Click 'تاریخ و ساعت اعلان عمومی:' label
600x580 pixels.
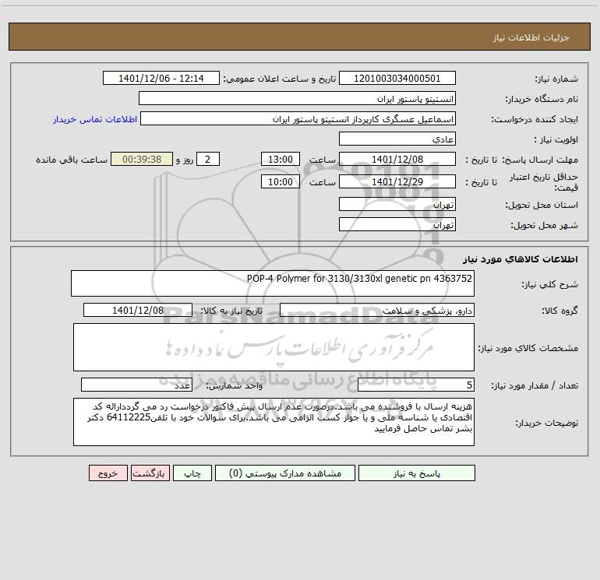tap(280, 79)
